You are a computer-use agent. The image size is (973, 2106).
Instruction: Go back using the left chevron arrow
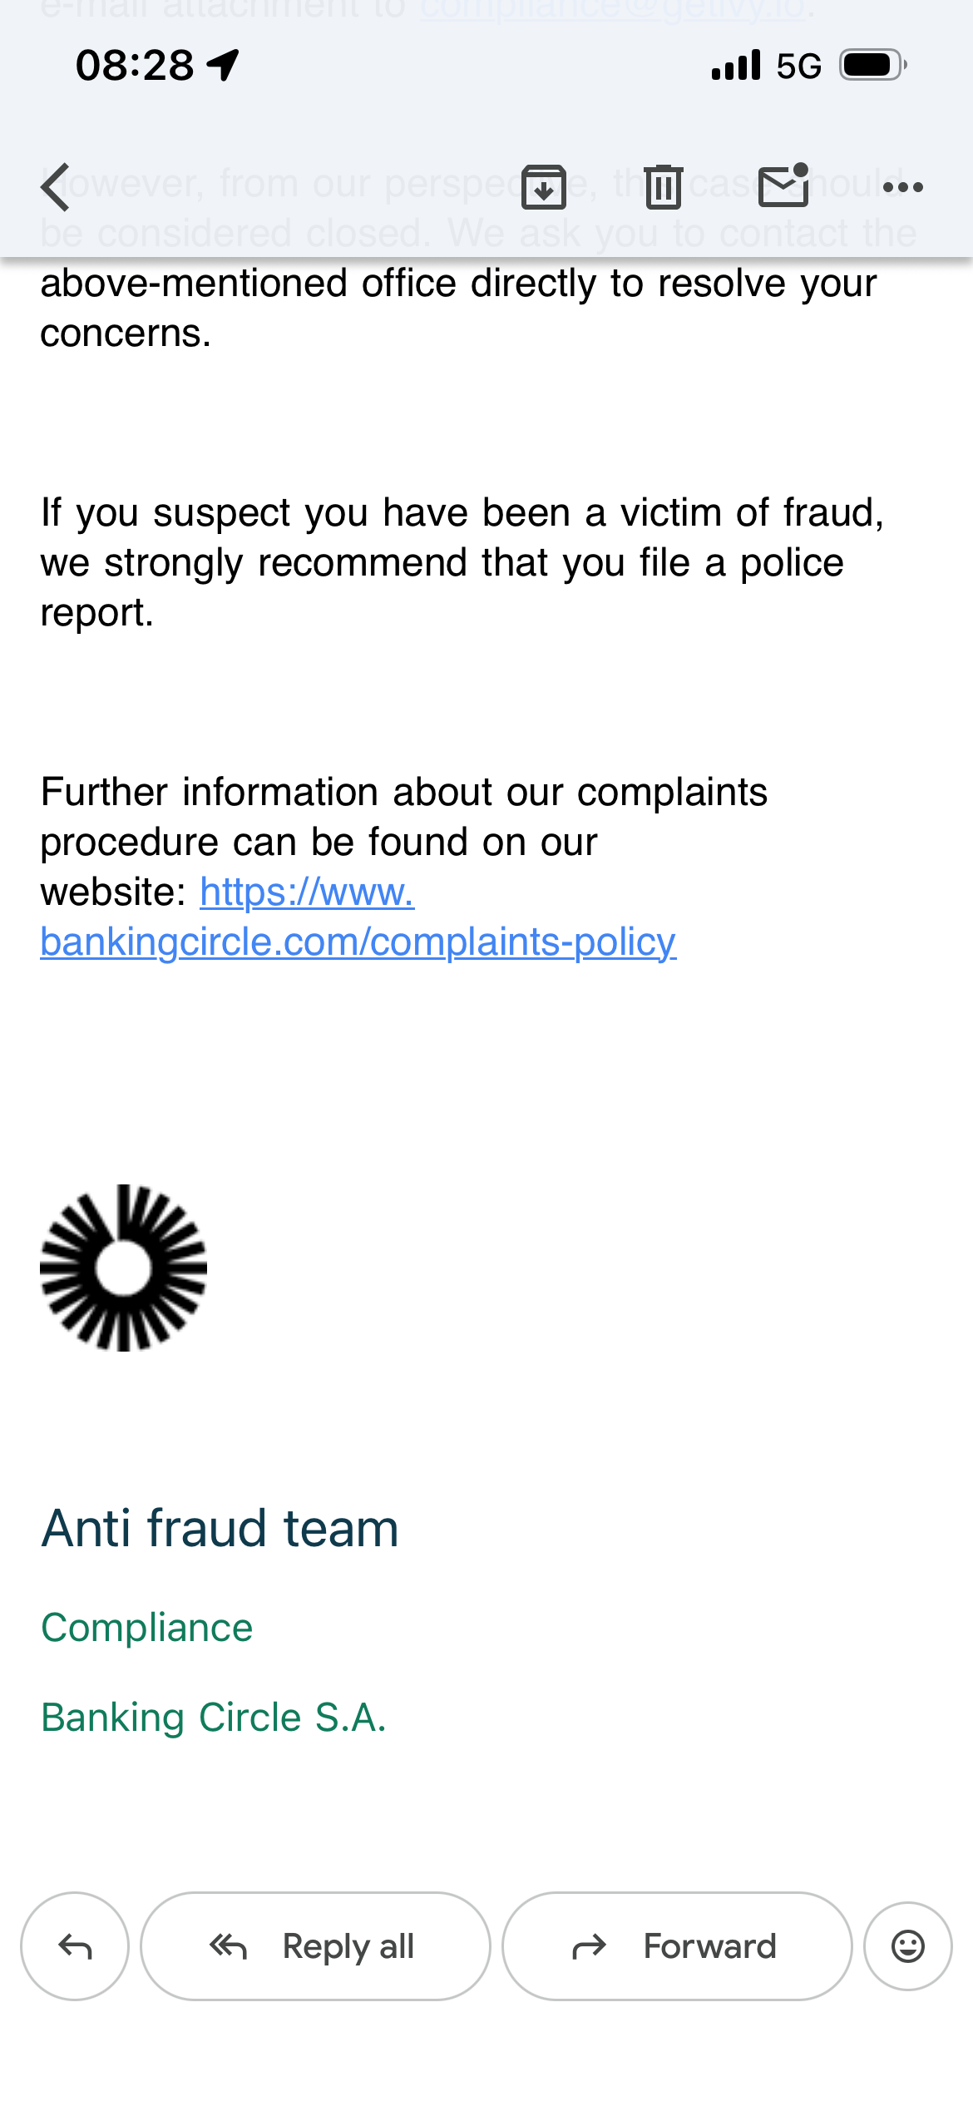point(56,187)
